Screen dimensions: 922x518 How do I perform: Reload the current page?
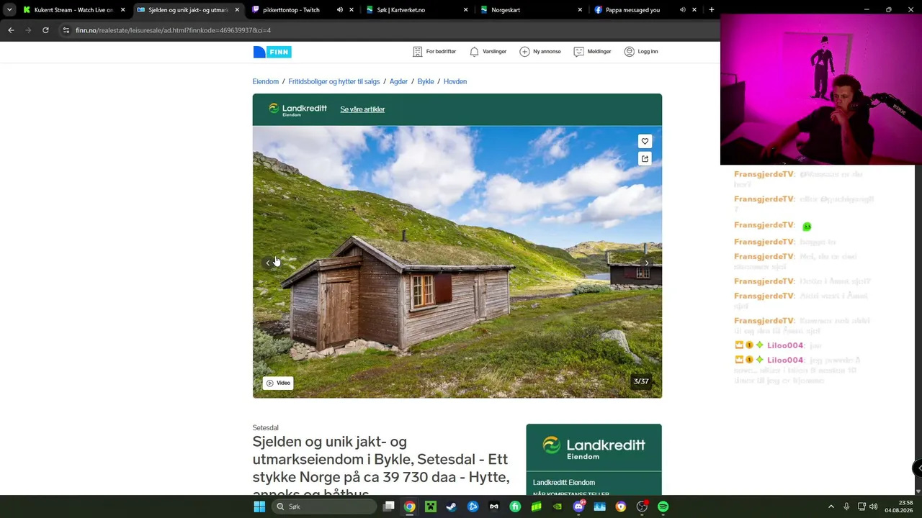pyautogui.click(x=45, y=30)
